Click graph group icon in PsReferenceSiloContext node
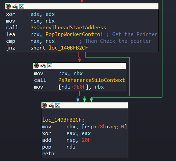The image size is (176, 161). coord(50,66)
